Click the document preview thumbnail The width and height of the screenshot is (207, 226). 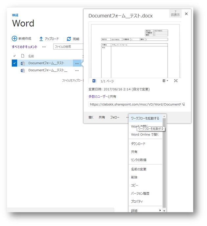tap(135, 51)
